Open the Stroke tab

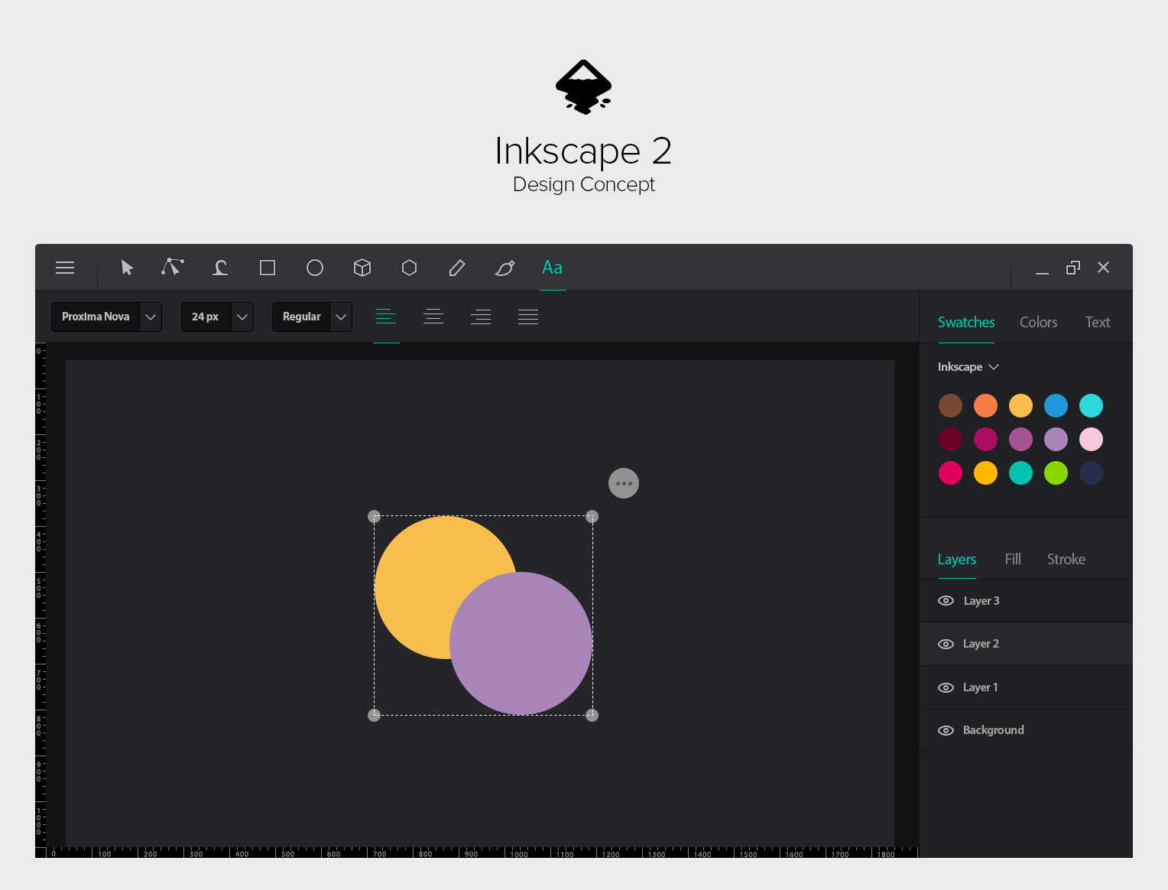coord(1066,559)
